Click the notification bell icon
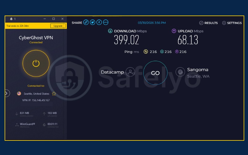The image size is (248, 155). pyautogui.click(x=11, y=19)
